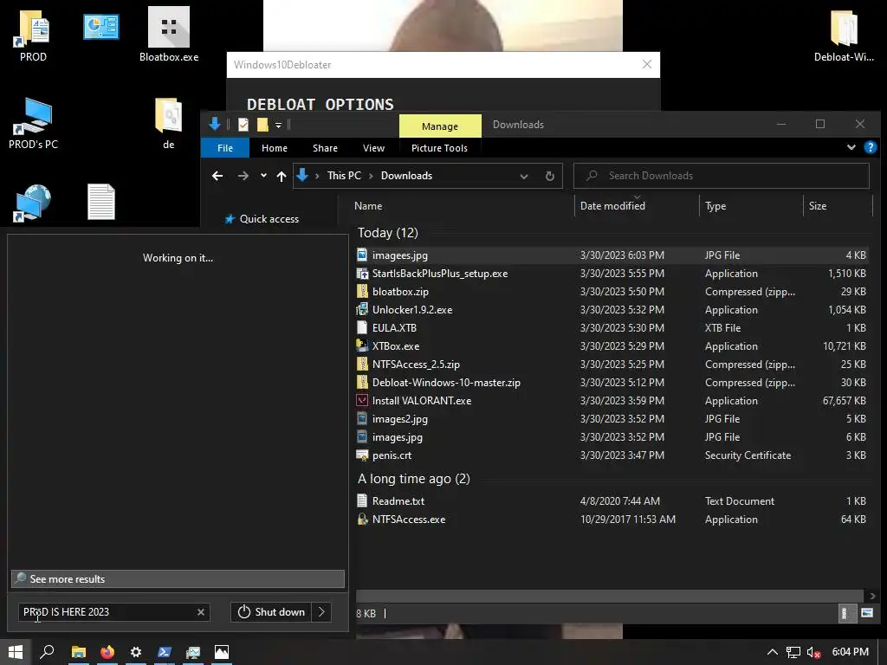Select the images2.jpg file
Image resolution: width=887 pixels, height=665 pixels.
click(611, 418)
